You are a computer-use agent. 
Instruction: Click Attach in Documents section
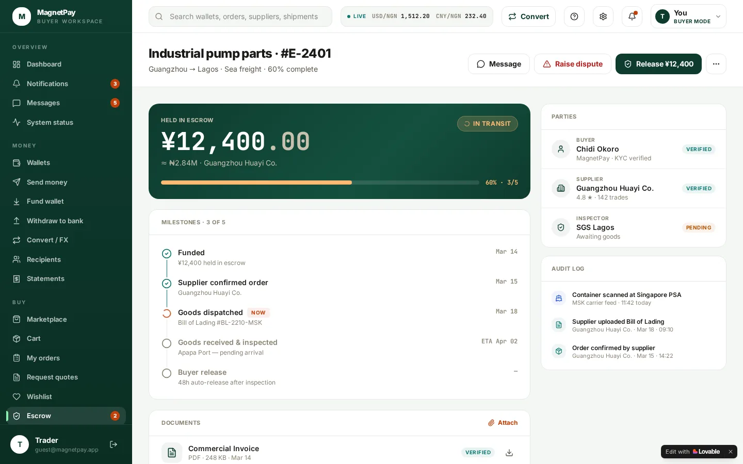503,423
